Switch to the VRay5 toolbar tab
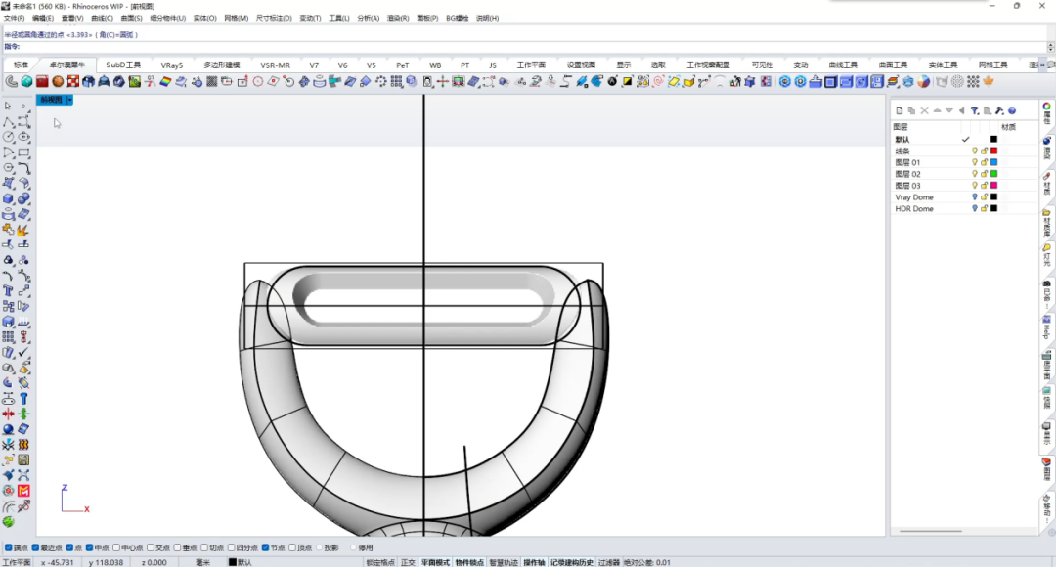The height and width of the screenshot is (567, 1056). (172, 65)
